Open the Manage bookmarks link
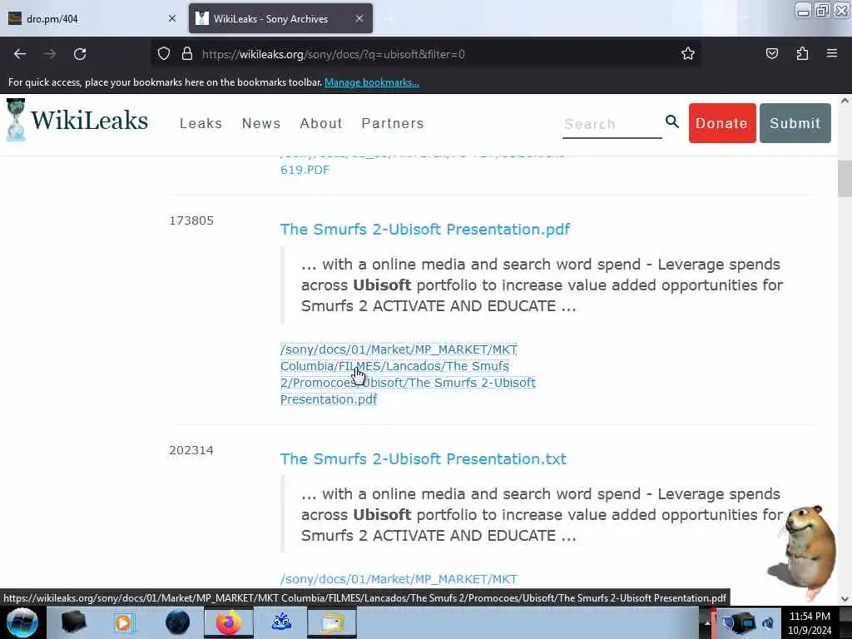The image size is (852, 639). [x=372, y=82]
